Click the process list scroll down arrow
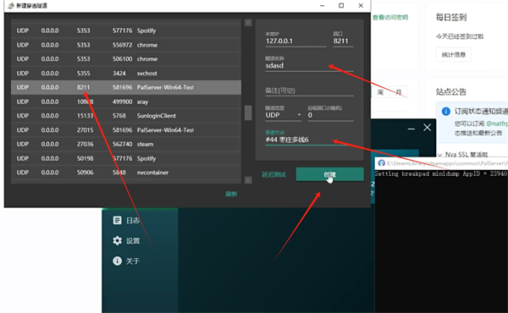 coord(248,180)
